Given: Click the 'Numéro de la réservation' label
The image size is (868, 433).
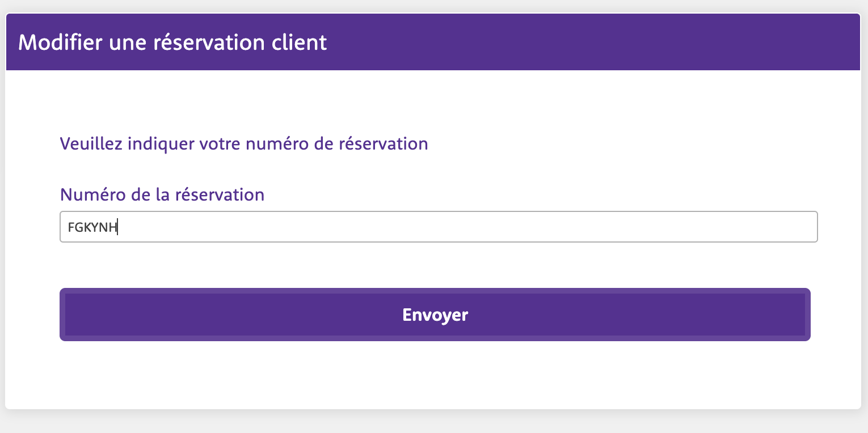Looking at the screenshot, I should [162, 195].
